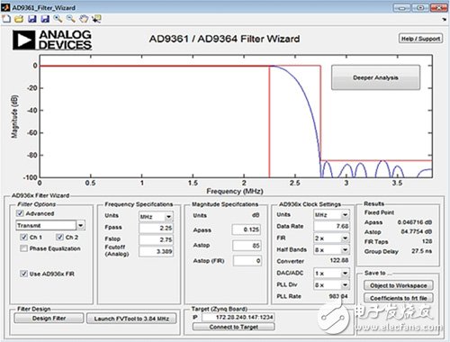Click the Data Rate input field
The image size is (450, 342).
pos(331,226)
